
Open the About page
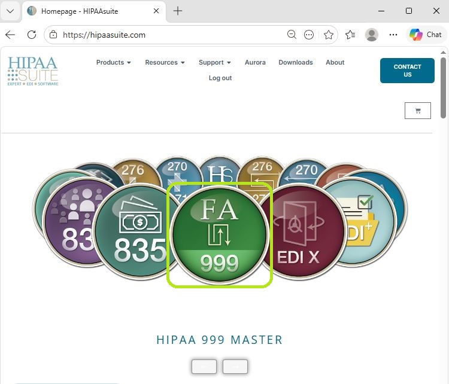pyautogui.click(x=335, y=62)
